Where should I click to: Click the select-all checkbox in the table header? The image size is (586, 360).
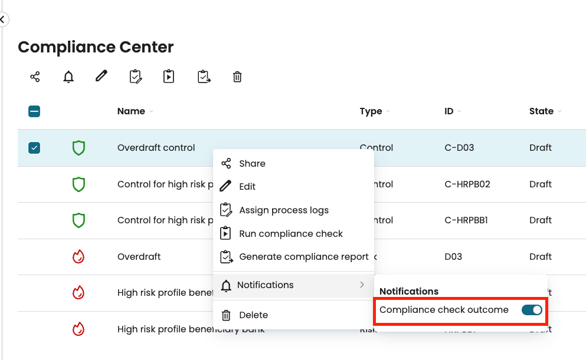click(x=34, y=111)
